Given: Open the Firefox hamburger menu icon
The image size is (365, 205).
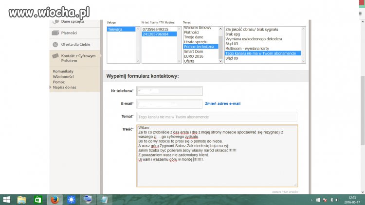Looking at the screenshot, I should (x=360, y=14).
